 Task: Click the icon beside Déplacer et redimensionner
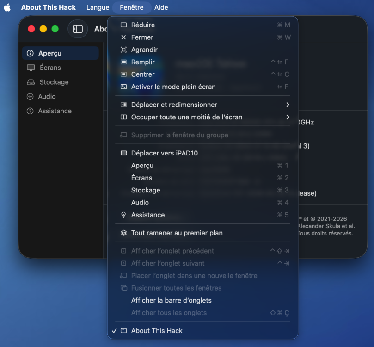[x=123, y=105]
